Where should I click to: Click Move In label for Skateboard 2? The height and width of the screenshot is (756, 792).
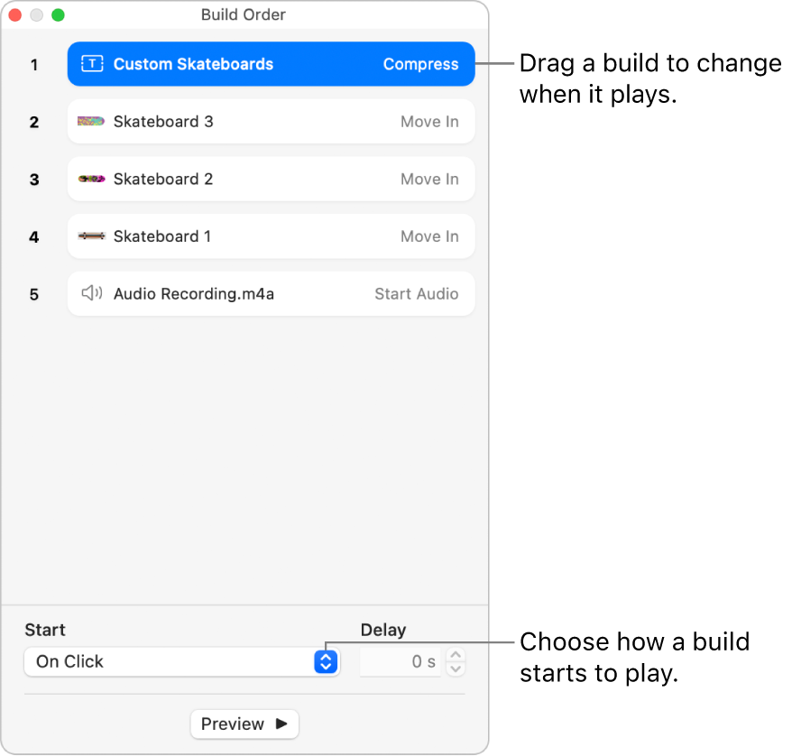(429, 179)
